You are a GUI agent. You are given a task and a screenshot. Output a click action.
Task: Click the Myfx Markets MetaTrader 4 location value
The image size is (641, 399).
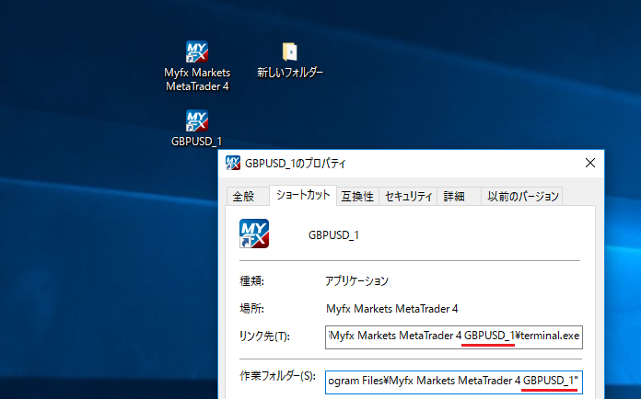coord(391,309)
